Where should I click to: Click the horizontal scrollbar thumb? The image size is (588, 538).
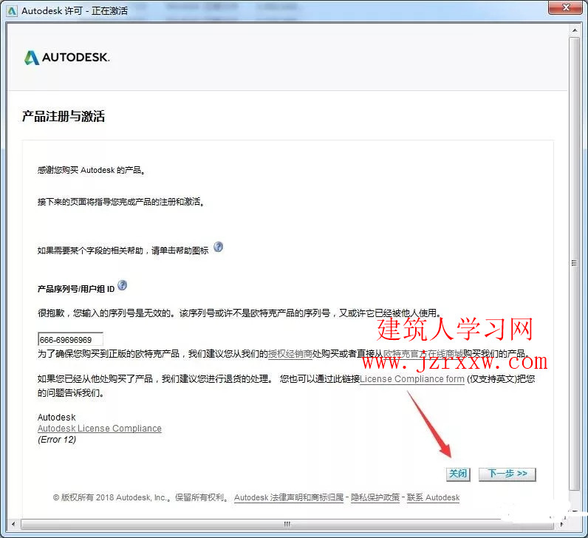coord(287,524)
